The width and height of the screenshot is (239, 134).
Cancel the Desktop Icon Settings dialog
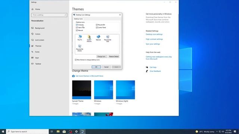106,67
